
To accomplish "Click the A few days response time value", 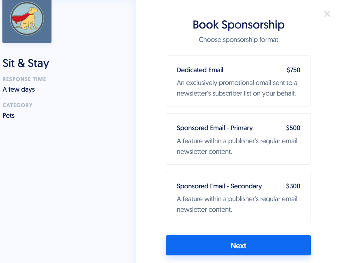I will [19, 89].
